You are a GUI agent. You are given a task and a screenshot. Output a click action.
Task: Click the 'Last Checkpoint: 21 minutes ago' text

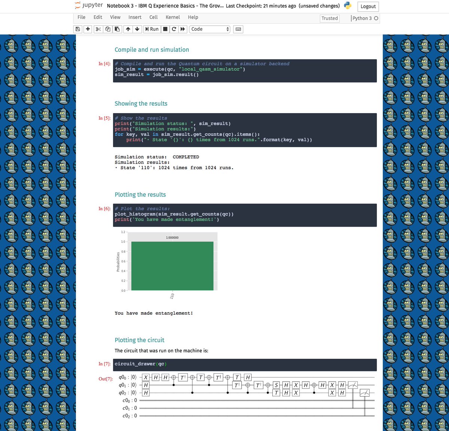261,6
